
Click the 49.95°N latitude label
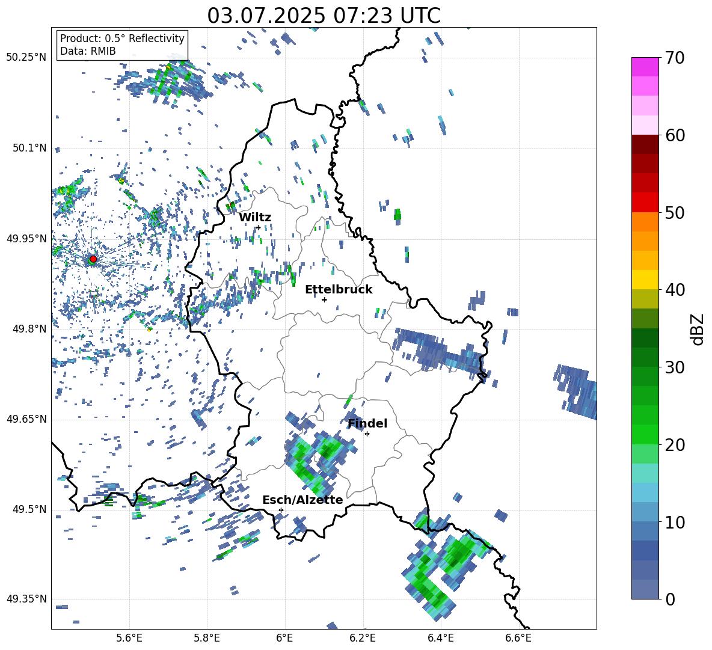26,238
